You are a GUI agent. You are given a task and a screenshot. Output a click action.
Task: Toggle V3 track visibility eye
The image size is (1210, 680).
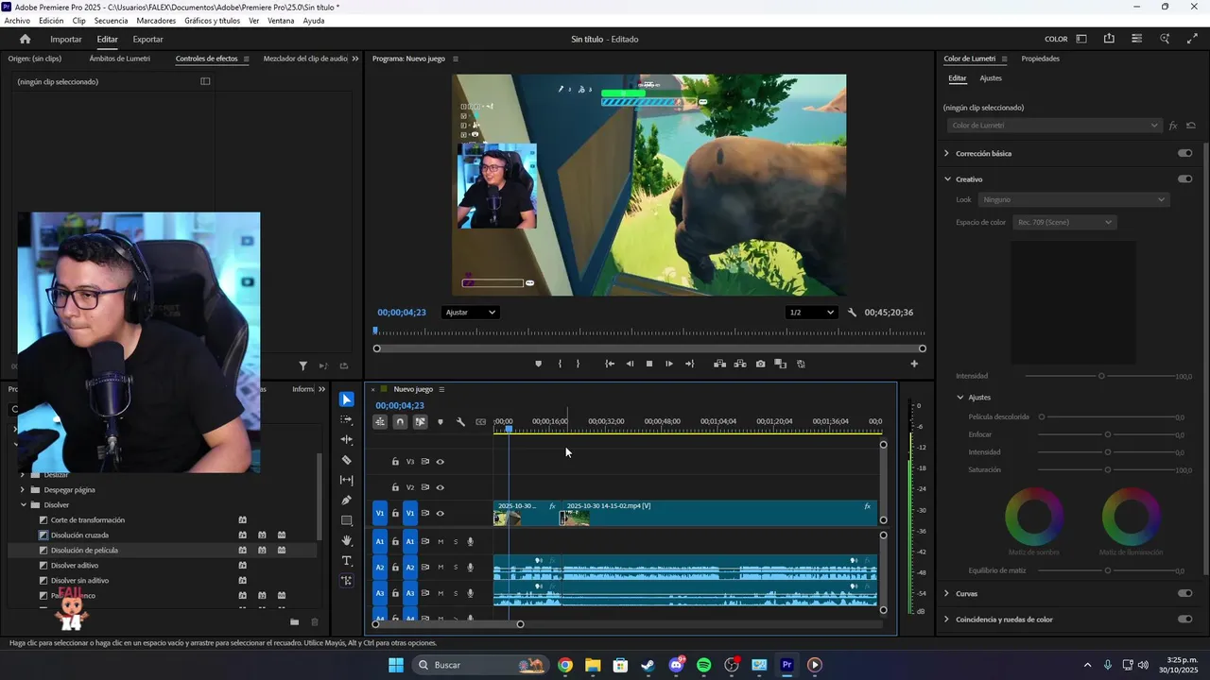440,462
